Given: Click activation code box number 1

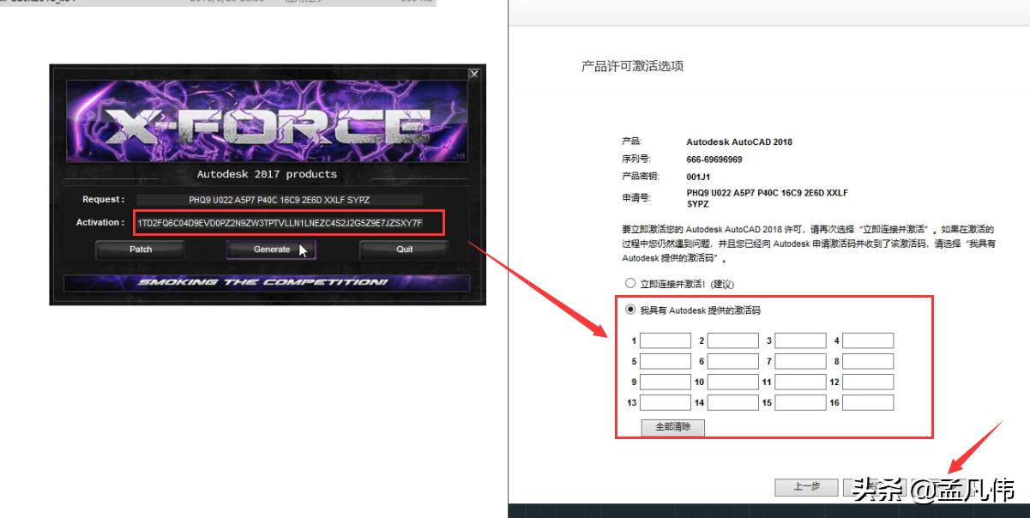Looking at the screenshot, I should click(x=665, y=340).
